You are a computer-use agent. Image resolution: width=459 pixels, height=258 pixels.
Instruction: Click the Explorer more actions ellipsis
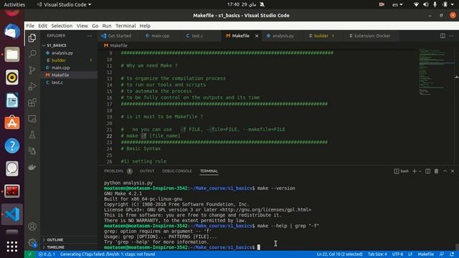pos(90,36)
